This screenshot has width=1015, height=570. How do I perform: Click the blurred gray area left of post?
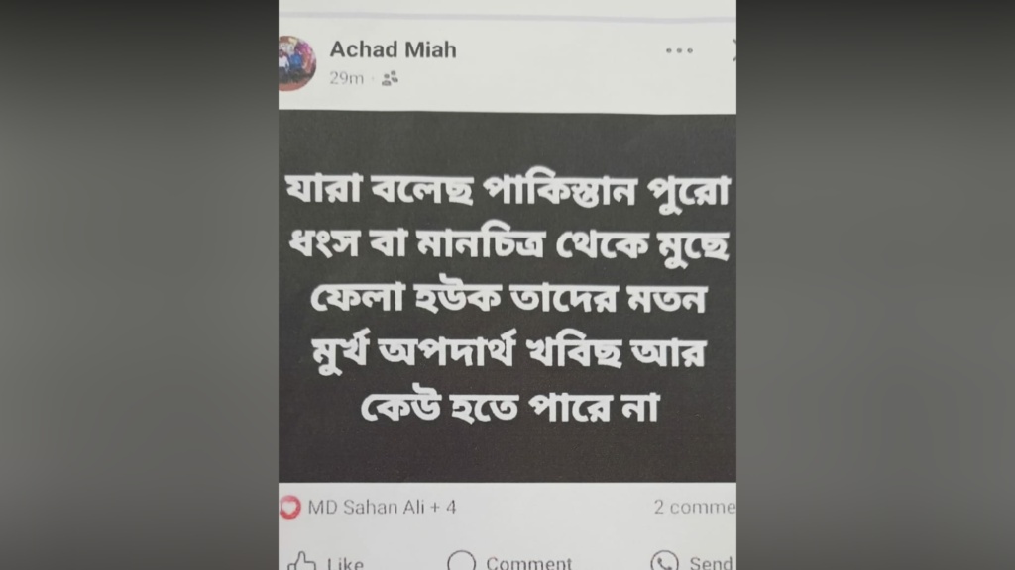[139, 285]
